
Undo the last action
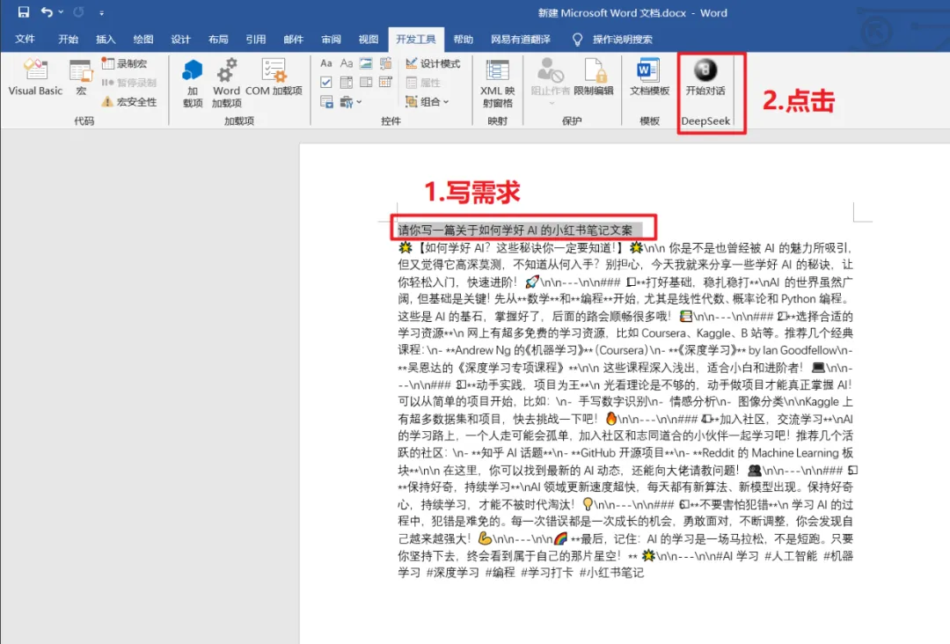(47, 12)
